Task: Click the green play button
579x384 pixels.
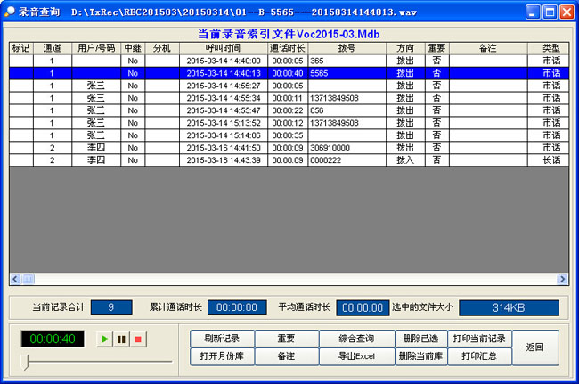Action: (x=104, y=339)
